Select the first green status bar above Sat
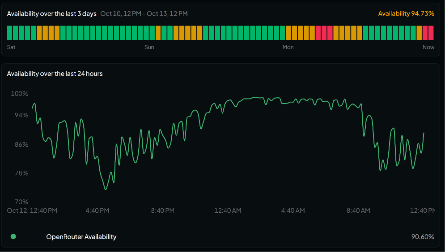This screenshot has width=445, height=252. pyautogui.click(x=10, y=33)
